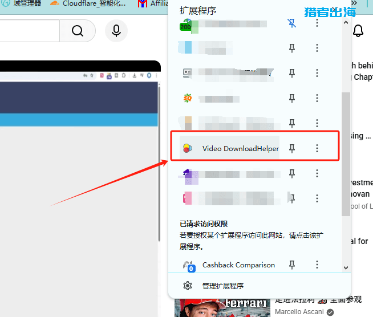Open more options for Cashback Comparison
The image size is (373, 317).
click(317, 265)
